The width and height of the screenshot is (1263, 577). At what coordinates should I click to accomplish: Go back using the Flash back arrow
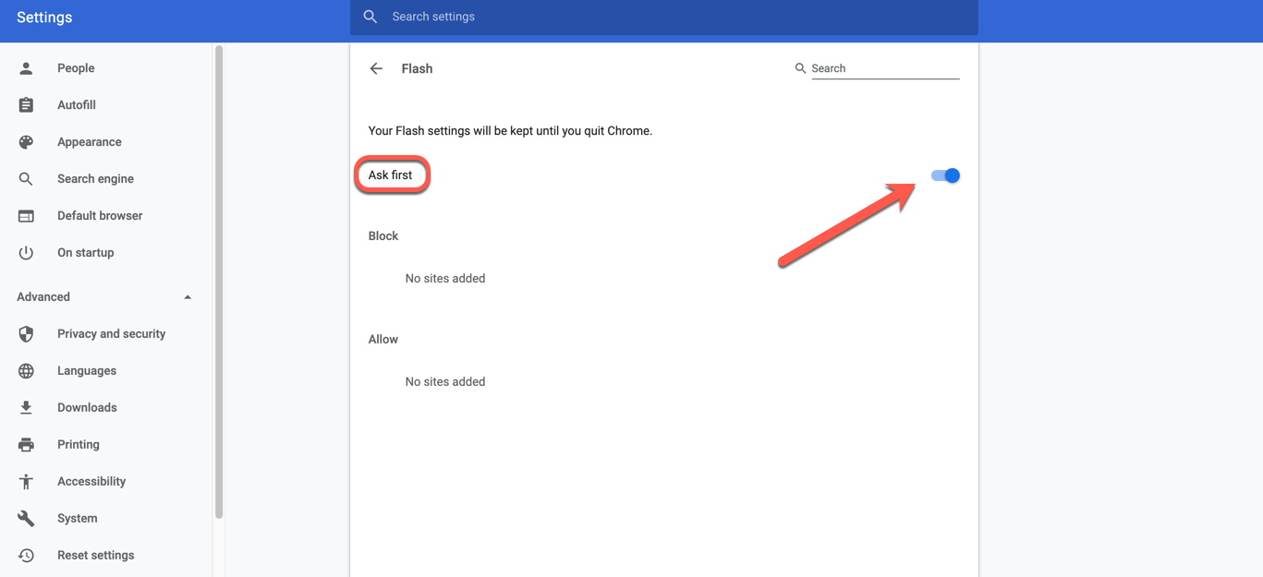(376, 68)
